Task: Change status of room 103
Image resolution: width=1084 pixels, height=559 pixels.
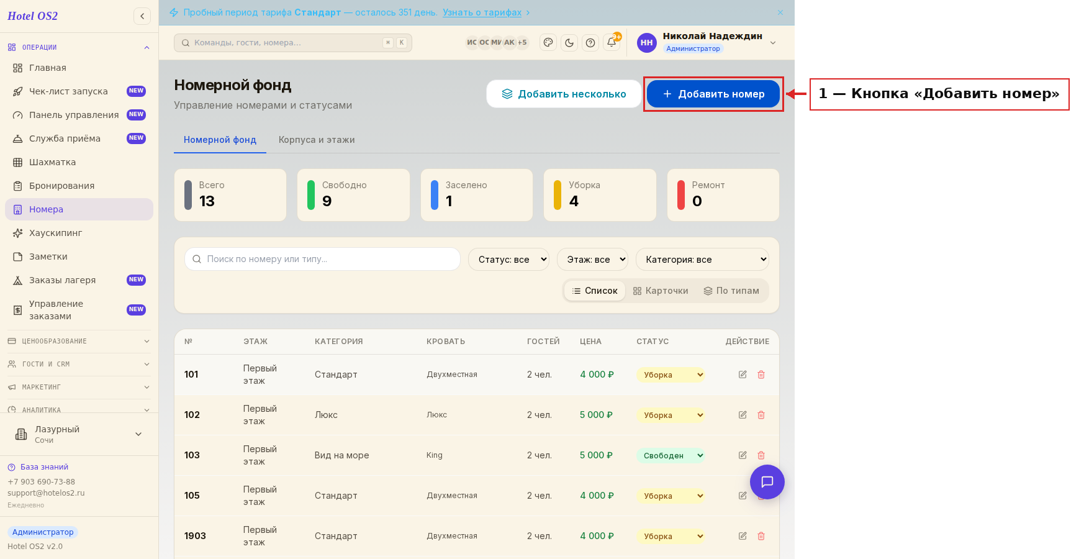Action: [671, 455]
